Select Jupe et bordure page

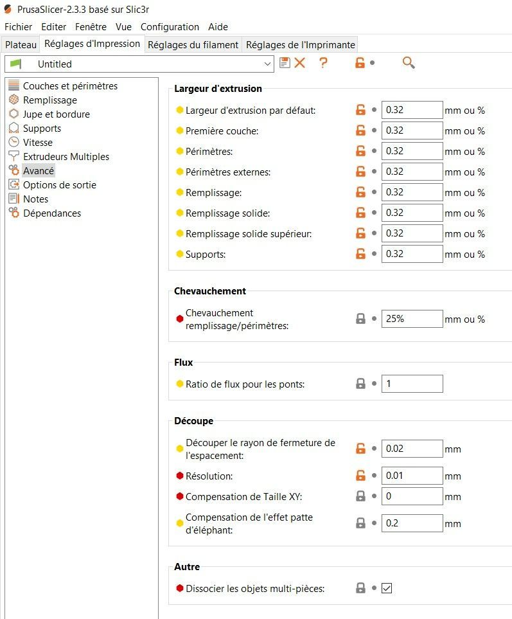click(x=56, y=114)
